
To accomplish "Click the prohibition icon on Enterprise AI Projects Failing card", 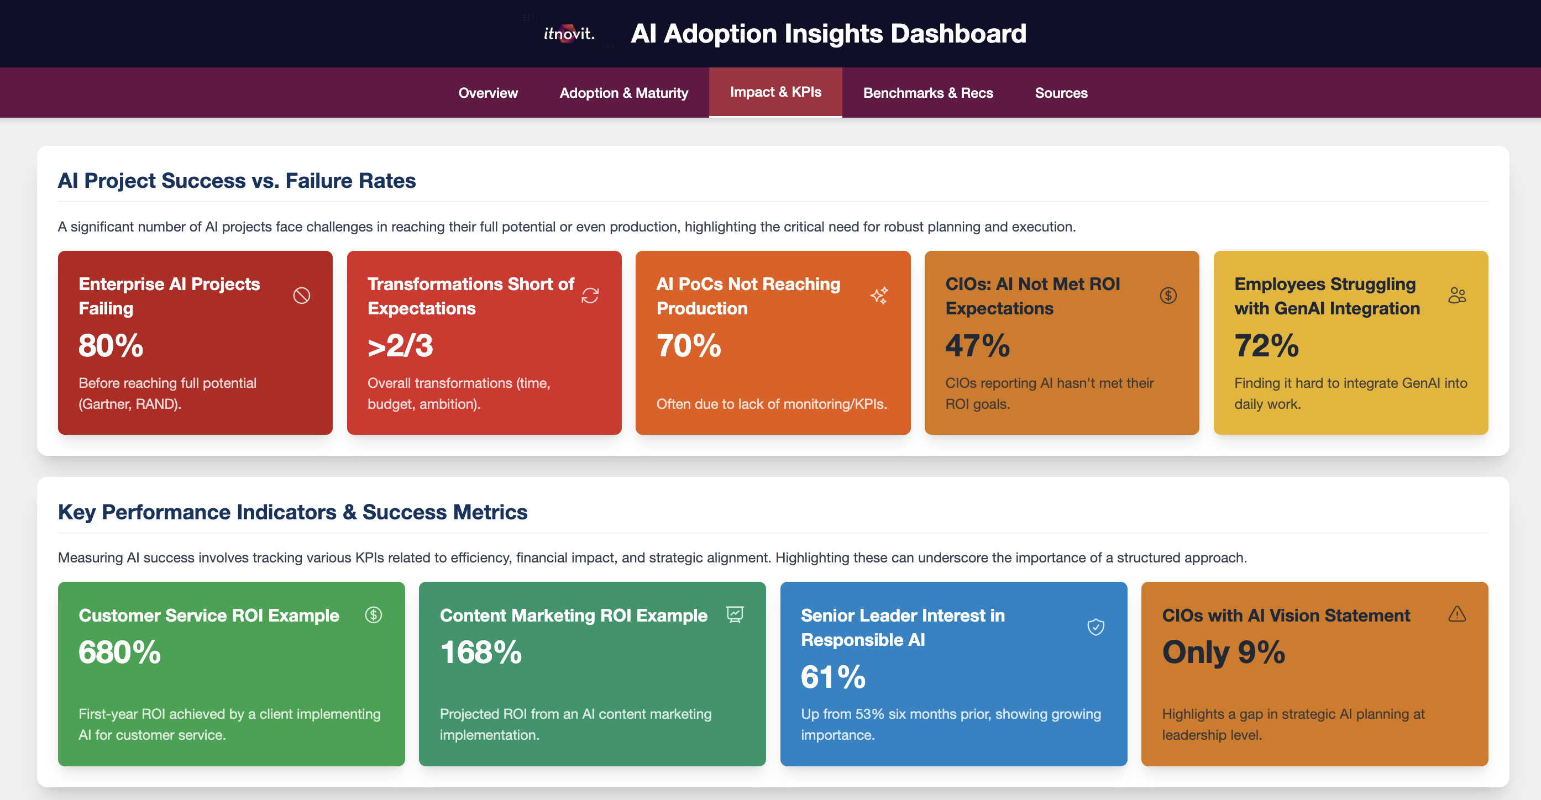I will (302, 296).
